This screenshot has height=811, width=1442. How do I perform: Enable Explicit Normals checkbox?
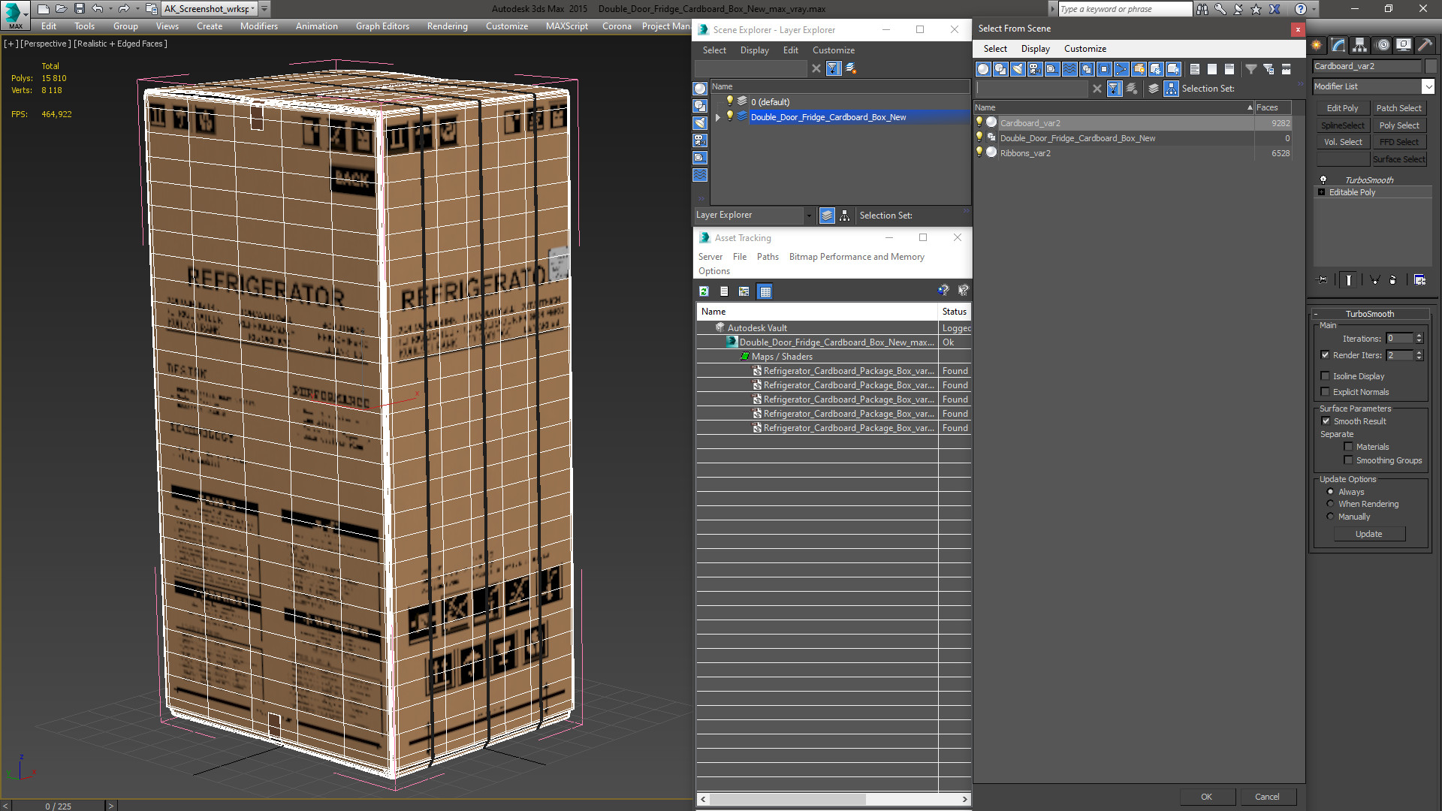(x=1325, y=392)
